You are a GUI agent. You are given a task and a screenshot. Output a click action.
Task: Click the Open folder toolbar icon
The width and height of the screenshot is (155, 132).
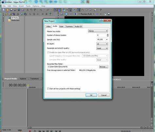tap(8, 10)
